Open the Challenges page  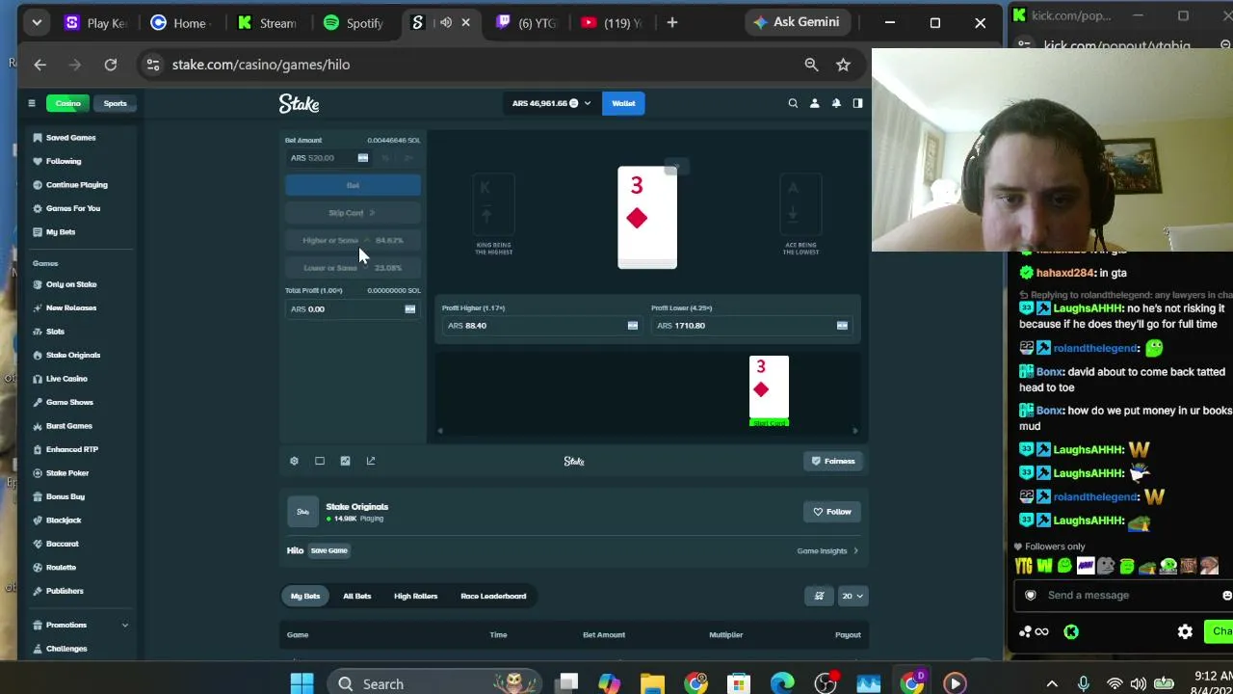[x=66, y=649]
